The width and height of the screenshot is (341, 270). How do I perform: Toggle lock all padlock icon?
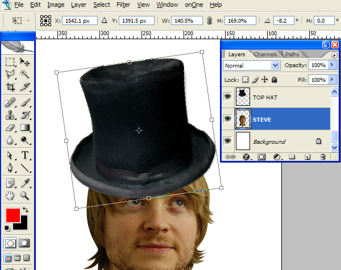(x=275, y=80)
